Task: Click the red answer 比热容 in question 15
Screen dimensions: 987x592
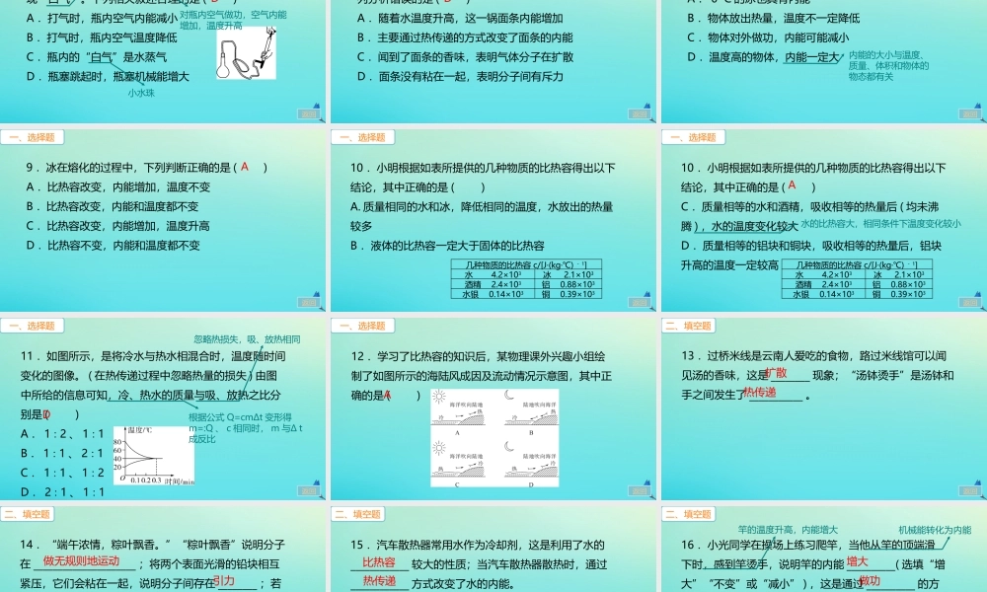Action: point(379,562)
